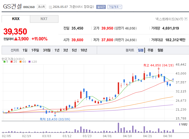This screenshot has height=139, width=189.
Task: Show the 5년 line chart
Action: tap(74, 50)
